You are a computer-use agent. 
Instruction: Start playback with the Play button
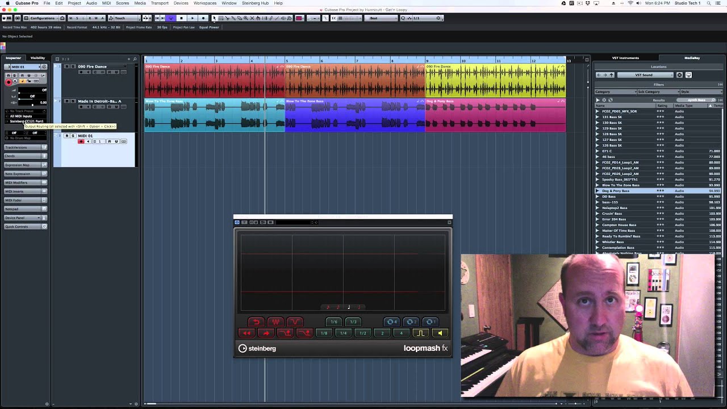click(x=193, y=18)
